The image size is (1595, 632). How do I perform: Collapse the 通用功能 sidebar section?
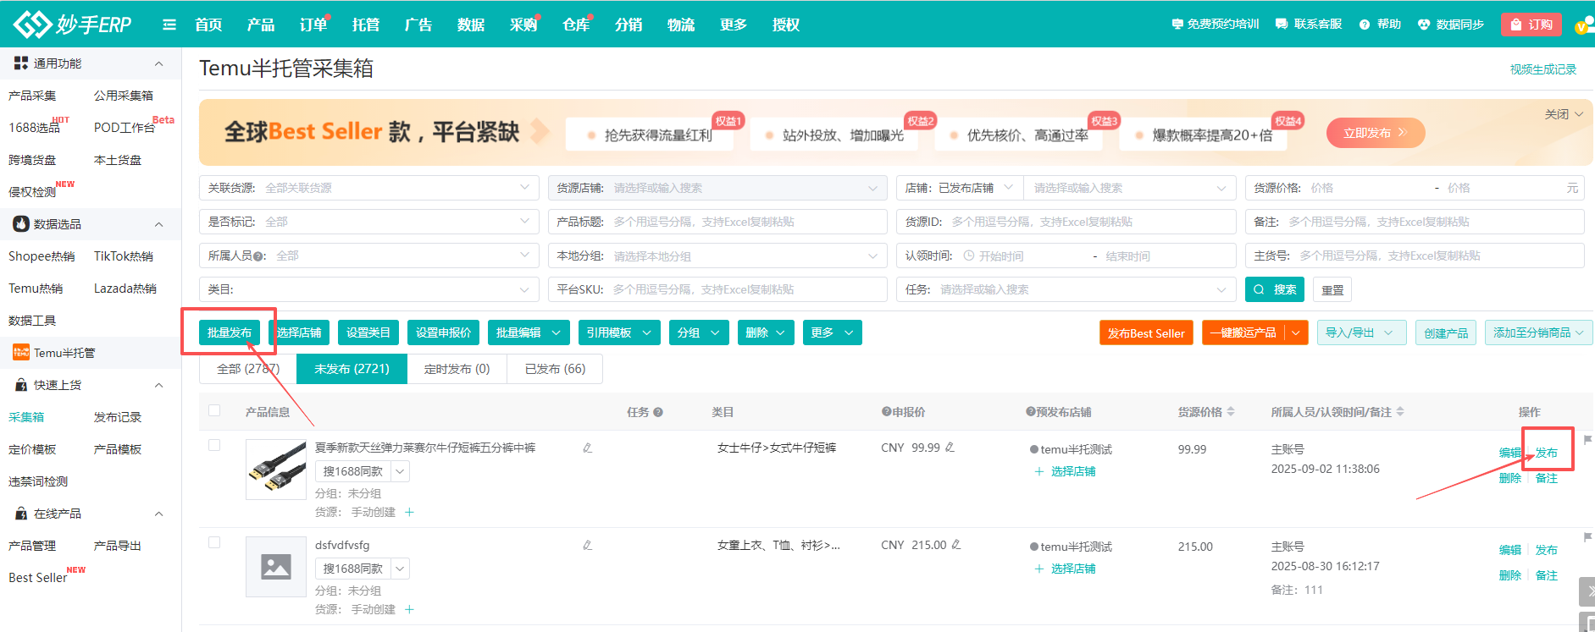(x=158, y=63)
